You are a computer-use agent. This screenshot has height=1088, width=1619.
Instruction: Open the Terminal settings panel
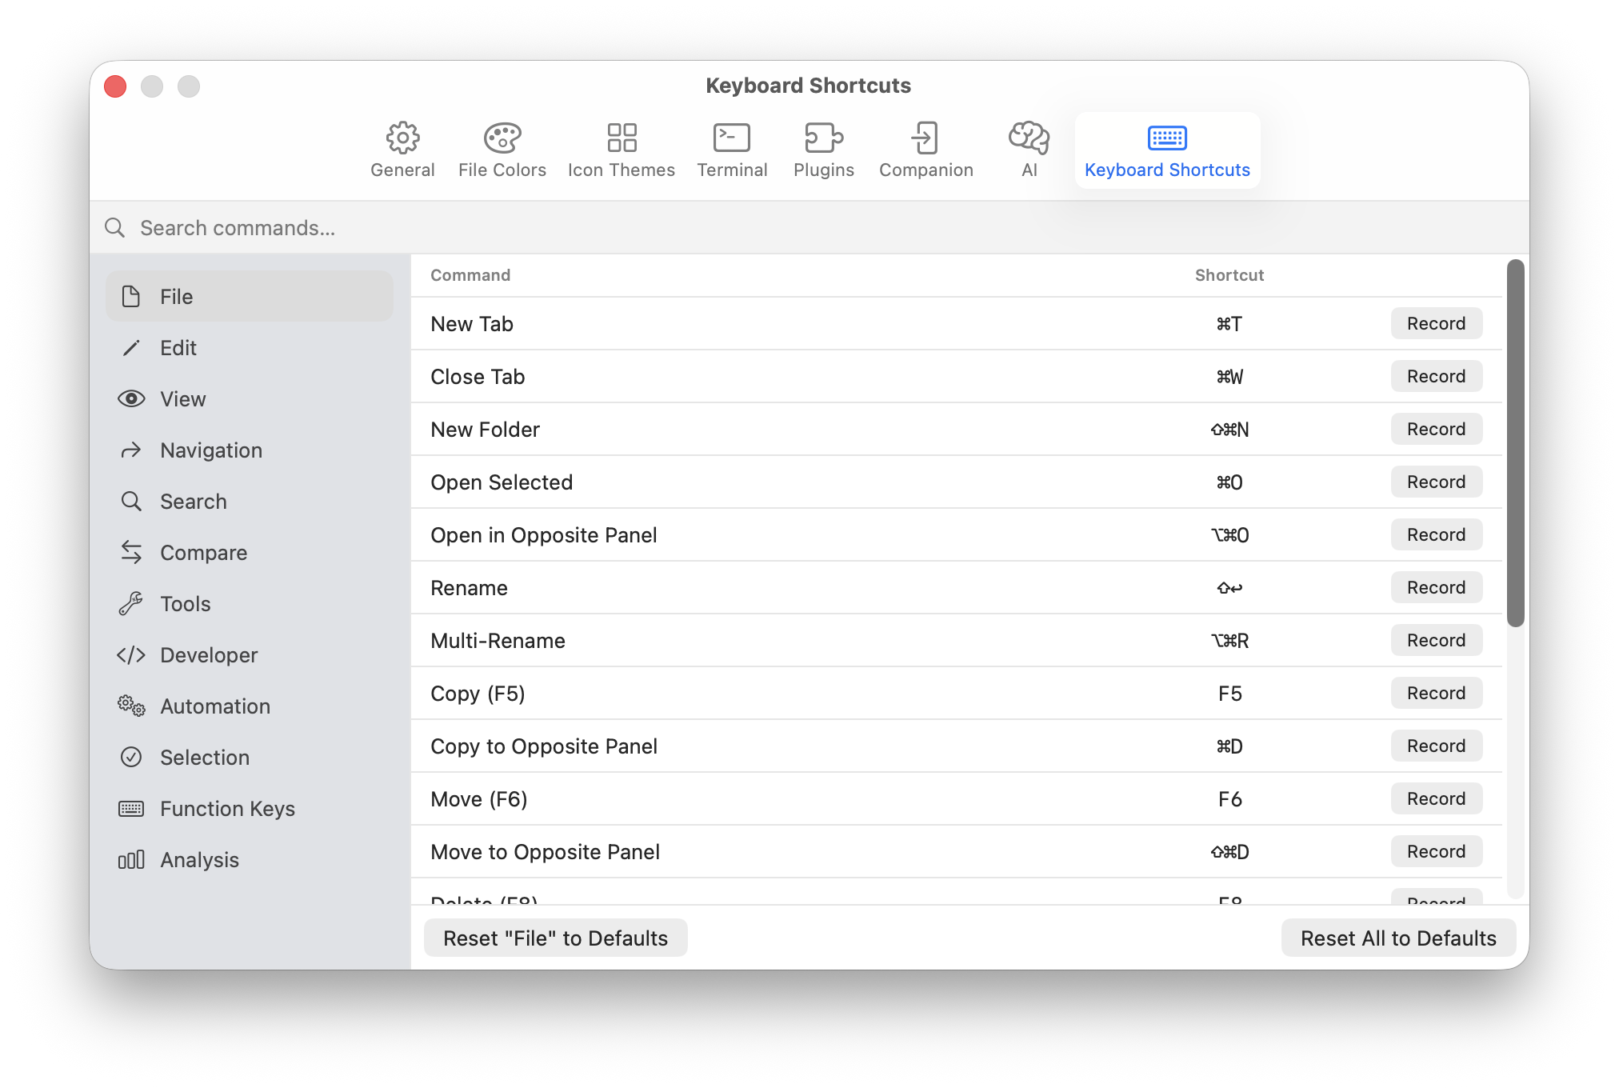pos(732,148)
